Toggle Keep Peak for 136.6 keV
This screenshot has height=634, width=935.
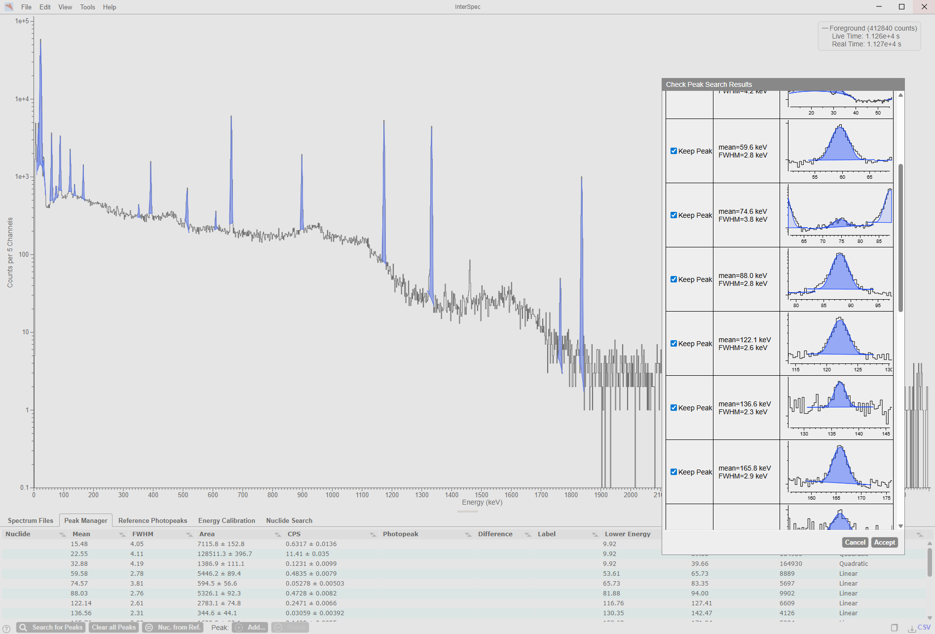coord(673,408)
